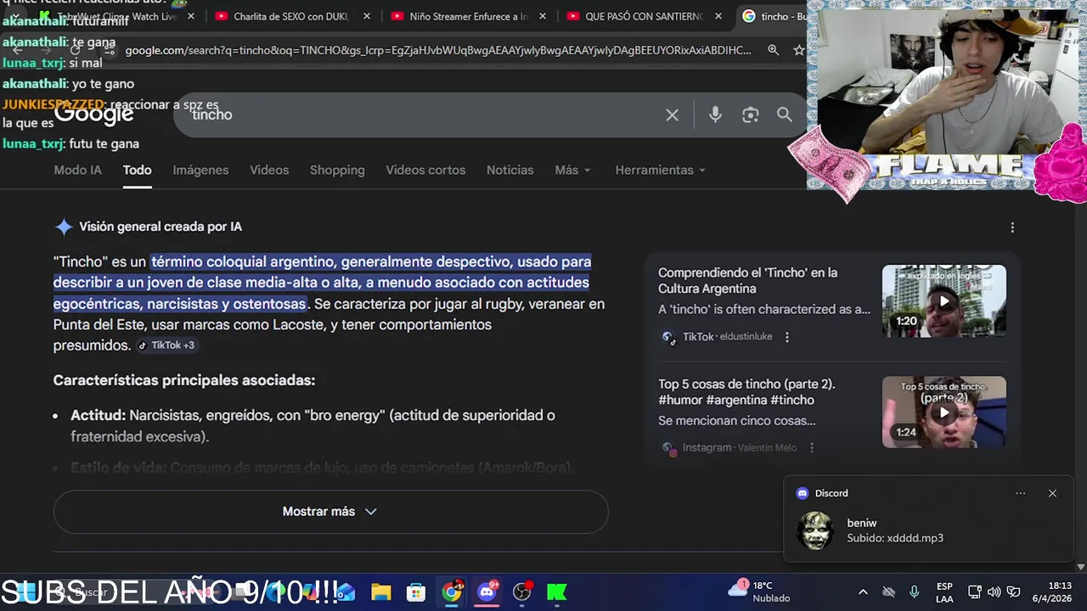Close the 'Watch Live' Kick tab

(x=190, y=16)
